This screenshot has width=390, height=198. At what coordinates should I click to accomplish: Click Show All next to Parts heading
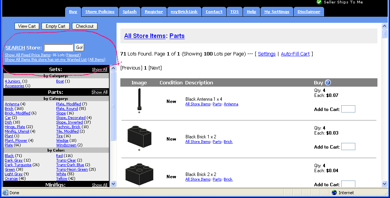[x=99, y=92]
